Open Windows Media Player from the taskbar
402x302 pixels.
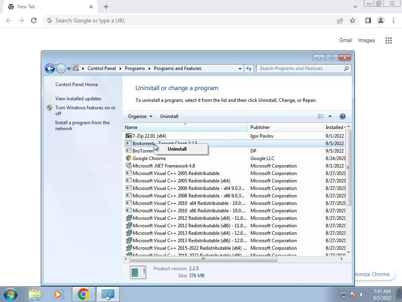pyautogui.click(x=58, y=295)
